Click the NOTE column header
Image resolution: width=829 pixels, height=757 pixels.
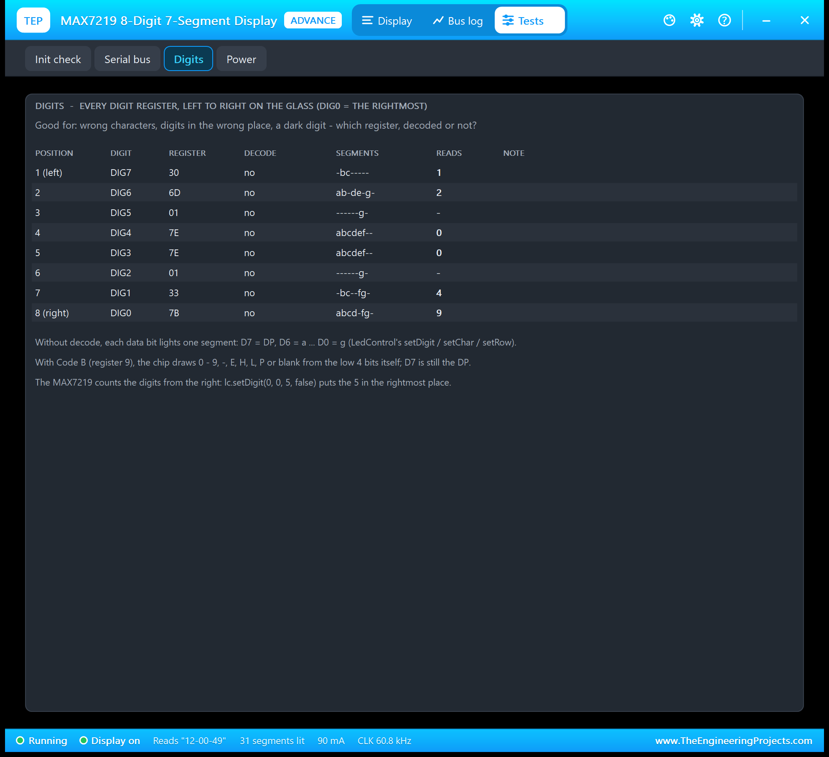point(514,153)
